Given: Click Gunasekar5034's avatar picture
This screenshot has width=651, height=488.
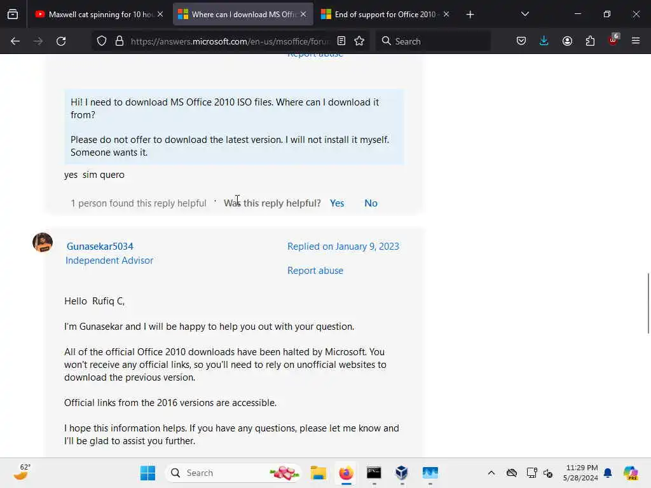Looking at the screenshot, I should (x=43, y=242).
